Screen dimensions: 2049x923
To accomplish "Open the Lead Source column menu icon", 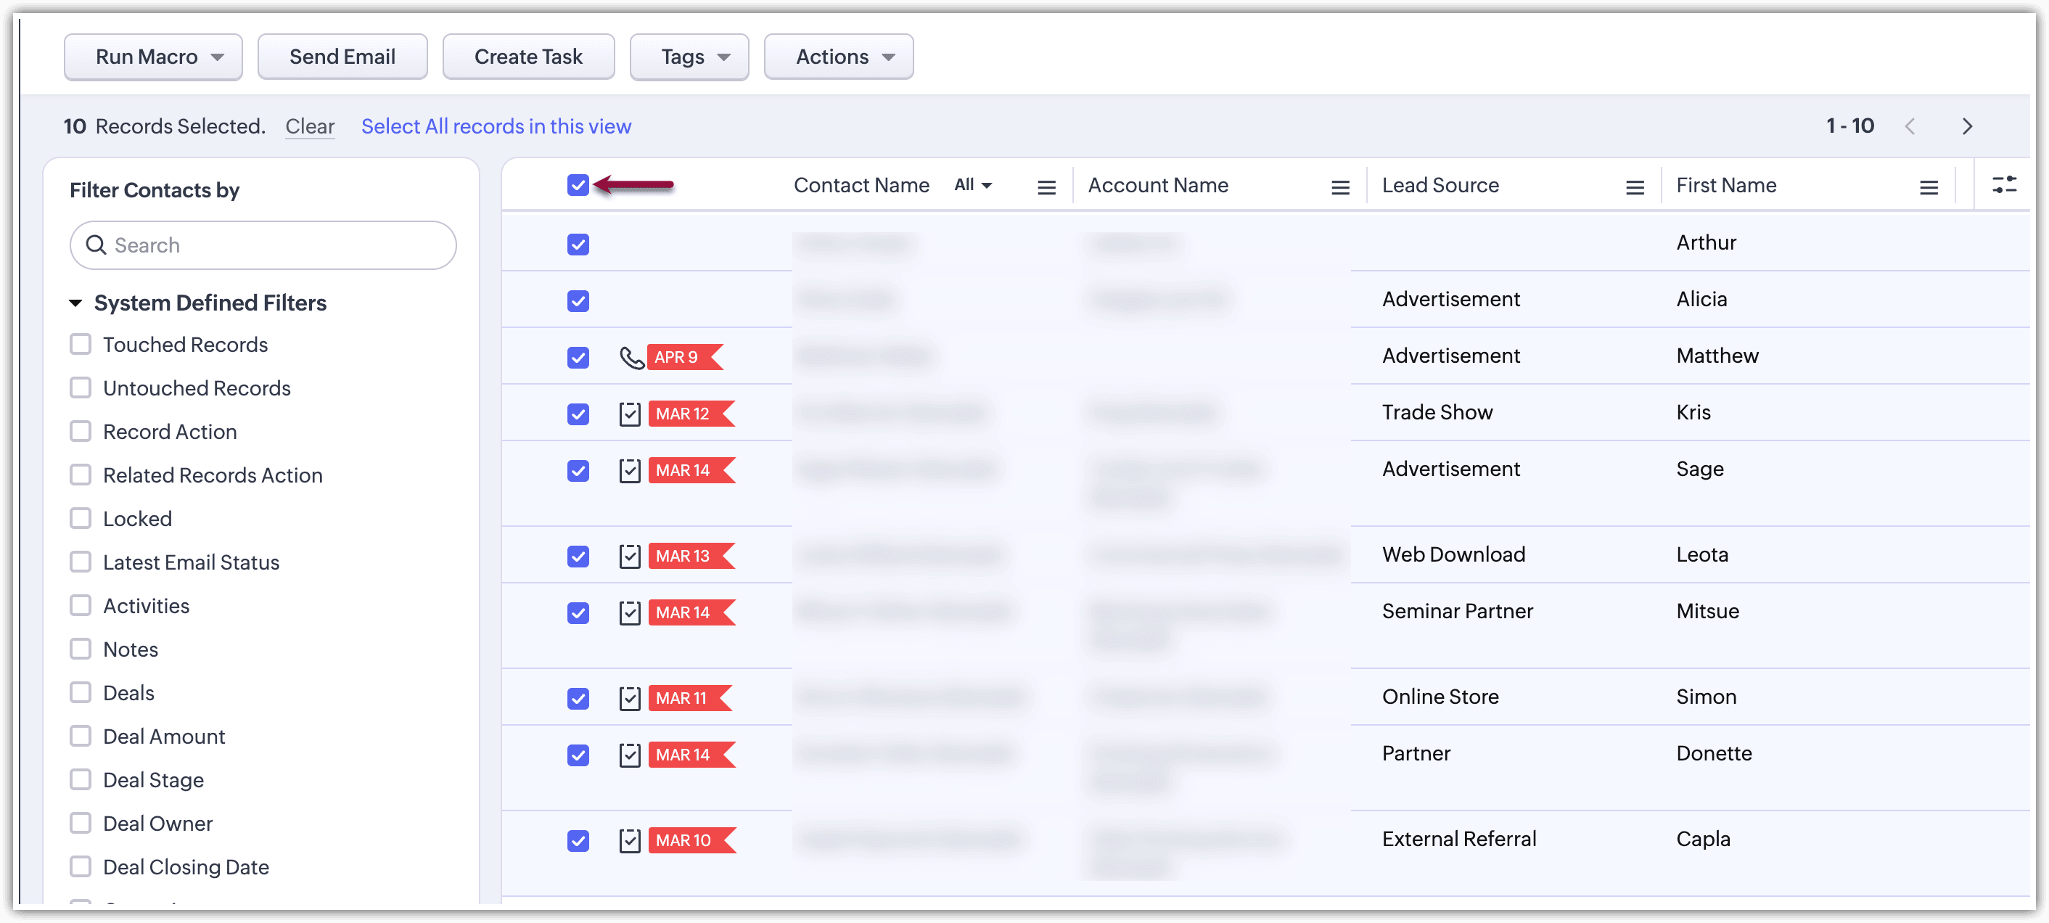I will point(1634,187).
